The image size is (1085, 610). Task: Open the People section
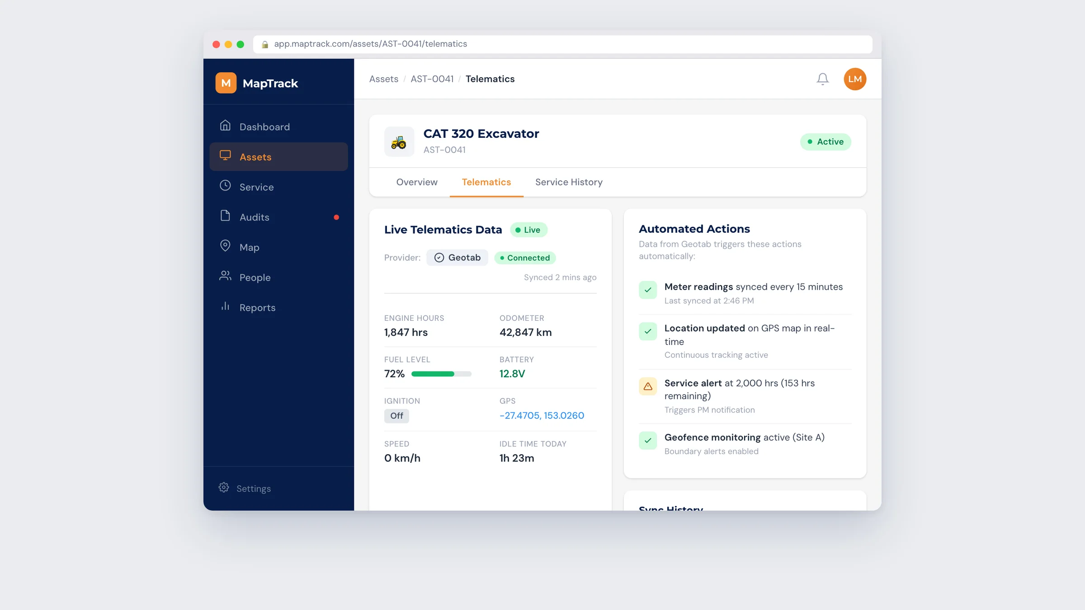tap(278, 277)
